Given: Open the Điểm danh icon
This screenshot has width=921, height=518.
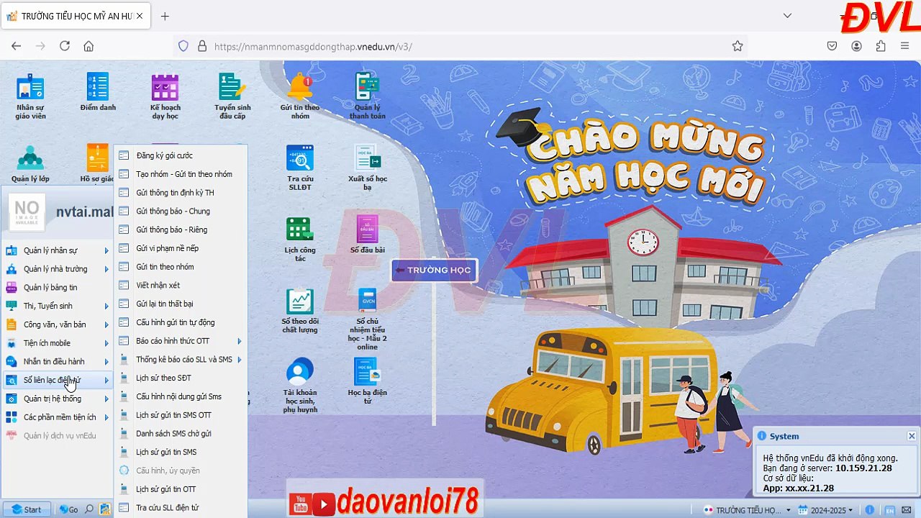Looking at the screenshot, I should click(x=98, y=92).
